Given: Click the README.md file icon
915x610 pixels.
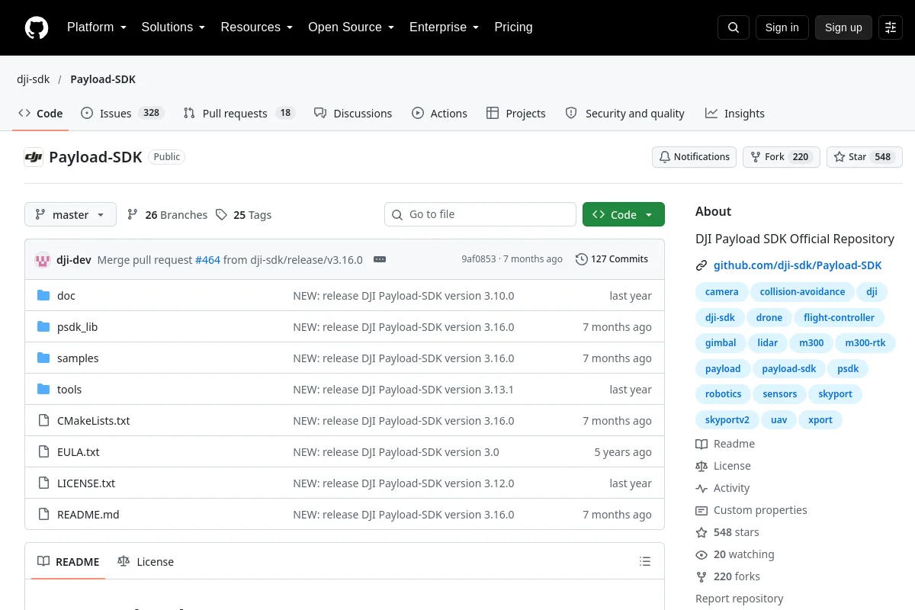Looking at the screenshot, I should point(43,515).
